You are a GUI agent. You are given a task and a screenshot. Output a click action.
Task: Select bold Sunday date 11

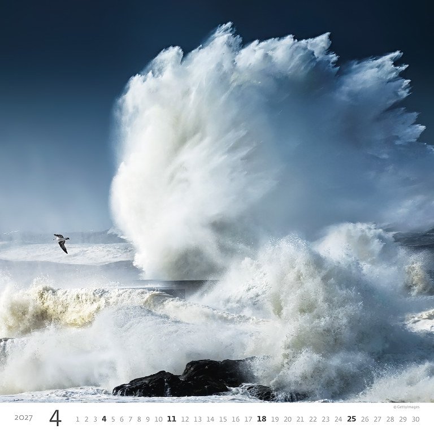[x=172, y=419]
